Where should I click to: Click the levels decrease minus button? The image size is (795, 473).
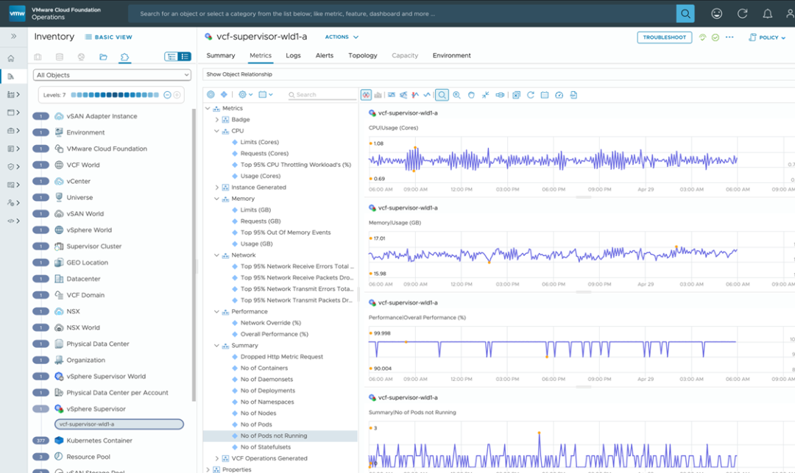point(167,95)
